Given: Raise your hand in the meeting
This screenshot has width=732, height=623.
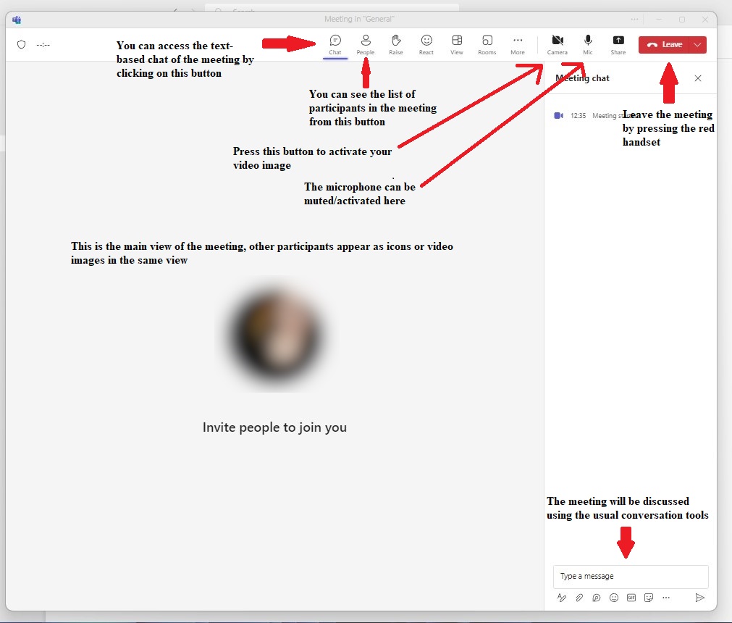Looking at the screenshot, I should 395,43.
